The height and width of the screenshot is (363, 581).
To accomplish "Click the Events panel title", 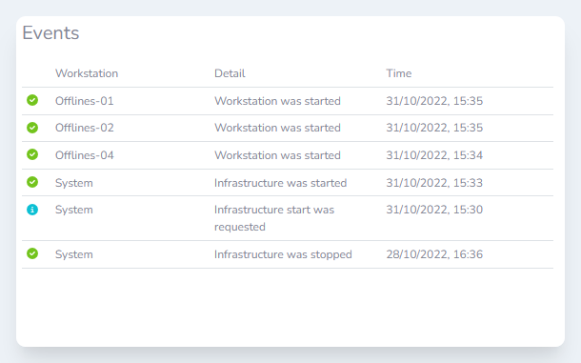I will point(50,33).
